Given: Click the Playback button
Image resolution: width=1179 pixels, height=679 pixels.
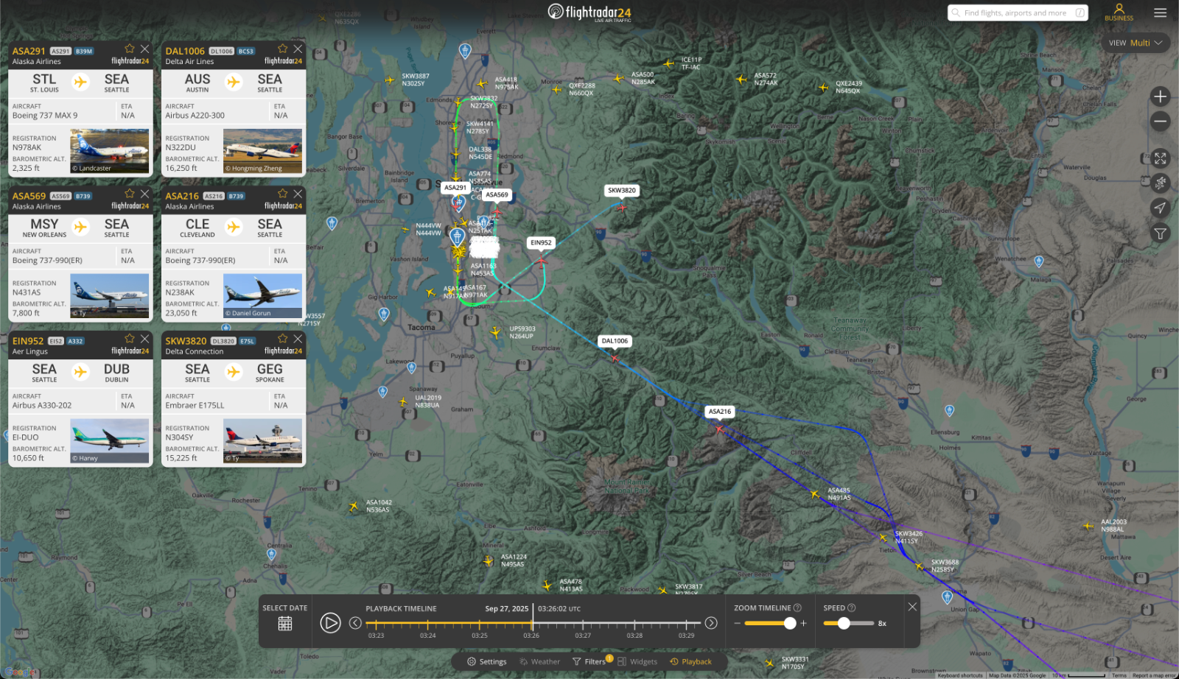Looking at the screenshot, I should 690,661.
